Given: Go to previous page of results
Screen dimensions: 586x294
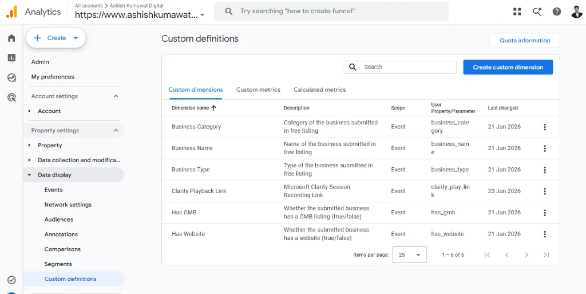Looking at the screenshot, I should pos(507,254).
